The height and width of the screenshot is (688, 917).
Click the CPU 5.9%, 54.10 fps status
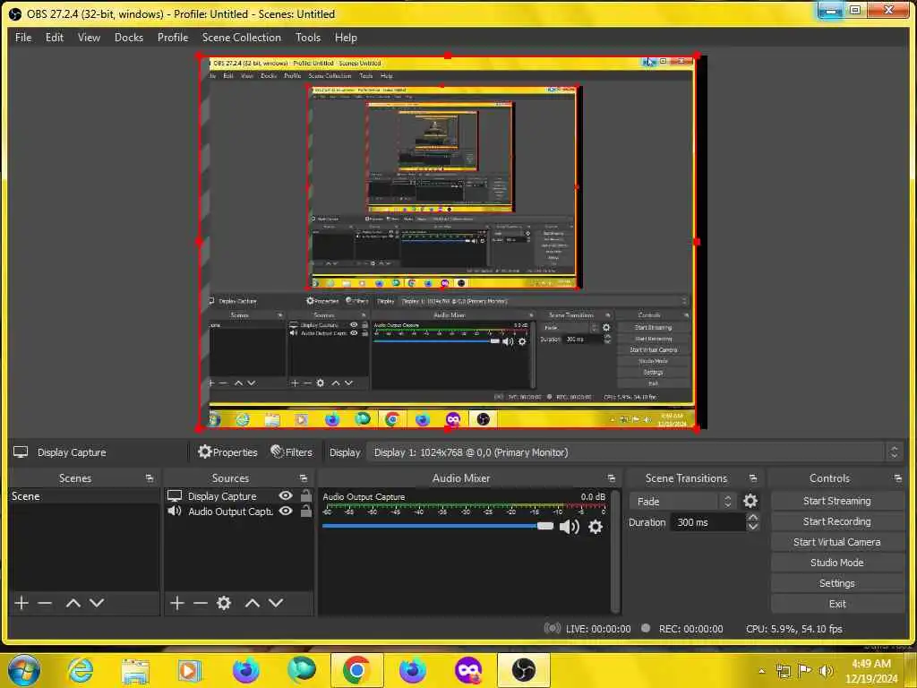click(x=793, y=629)
